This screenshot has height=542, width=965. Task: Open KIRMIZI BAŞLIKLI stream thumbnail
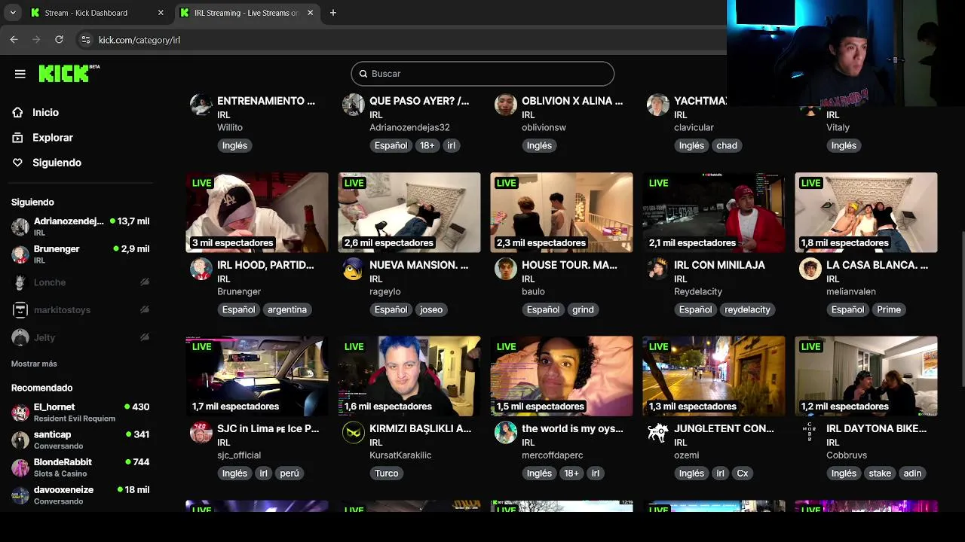[x=409, y=376]
